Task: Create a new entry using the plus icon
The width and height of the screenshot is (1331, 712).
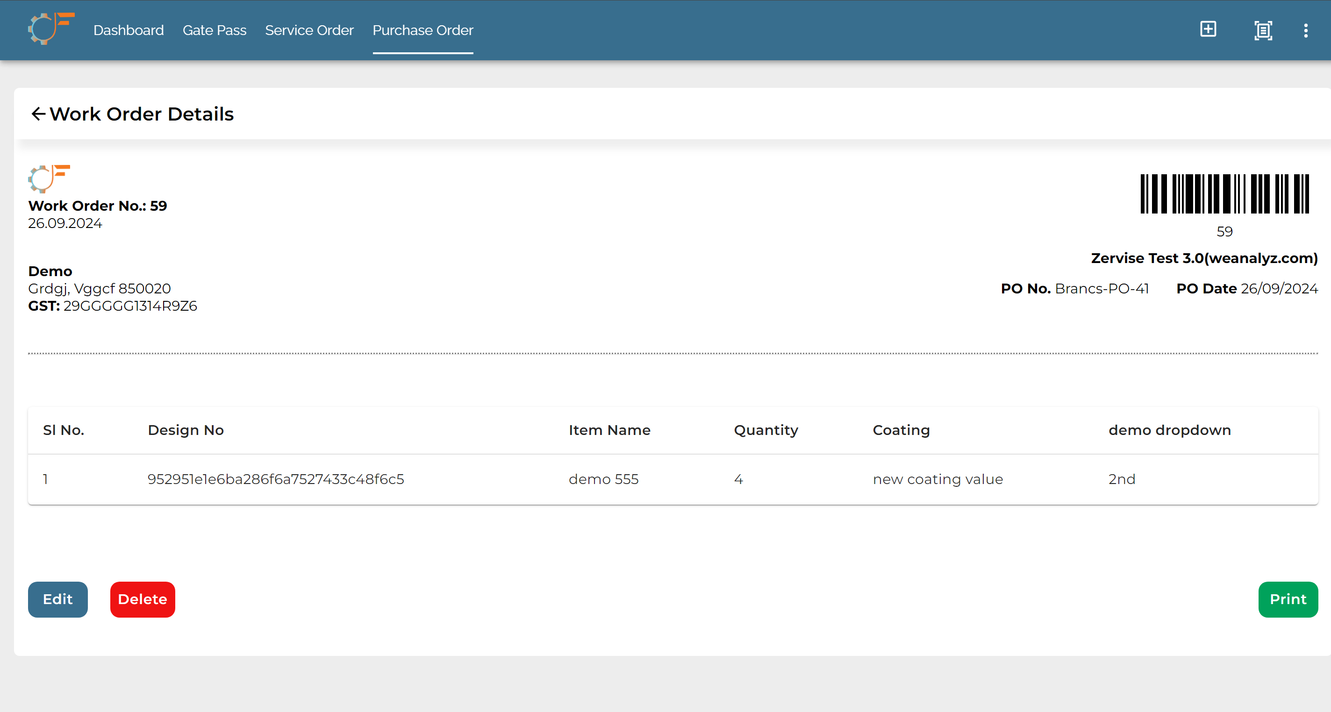Action: pyautogui.click(x=1208, y=29)
